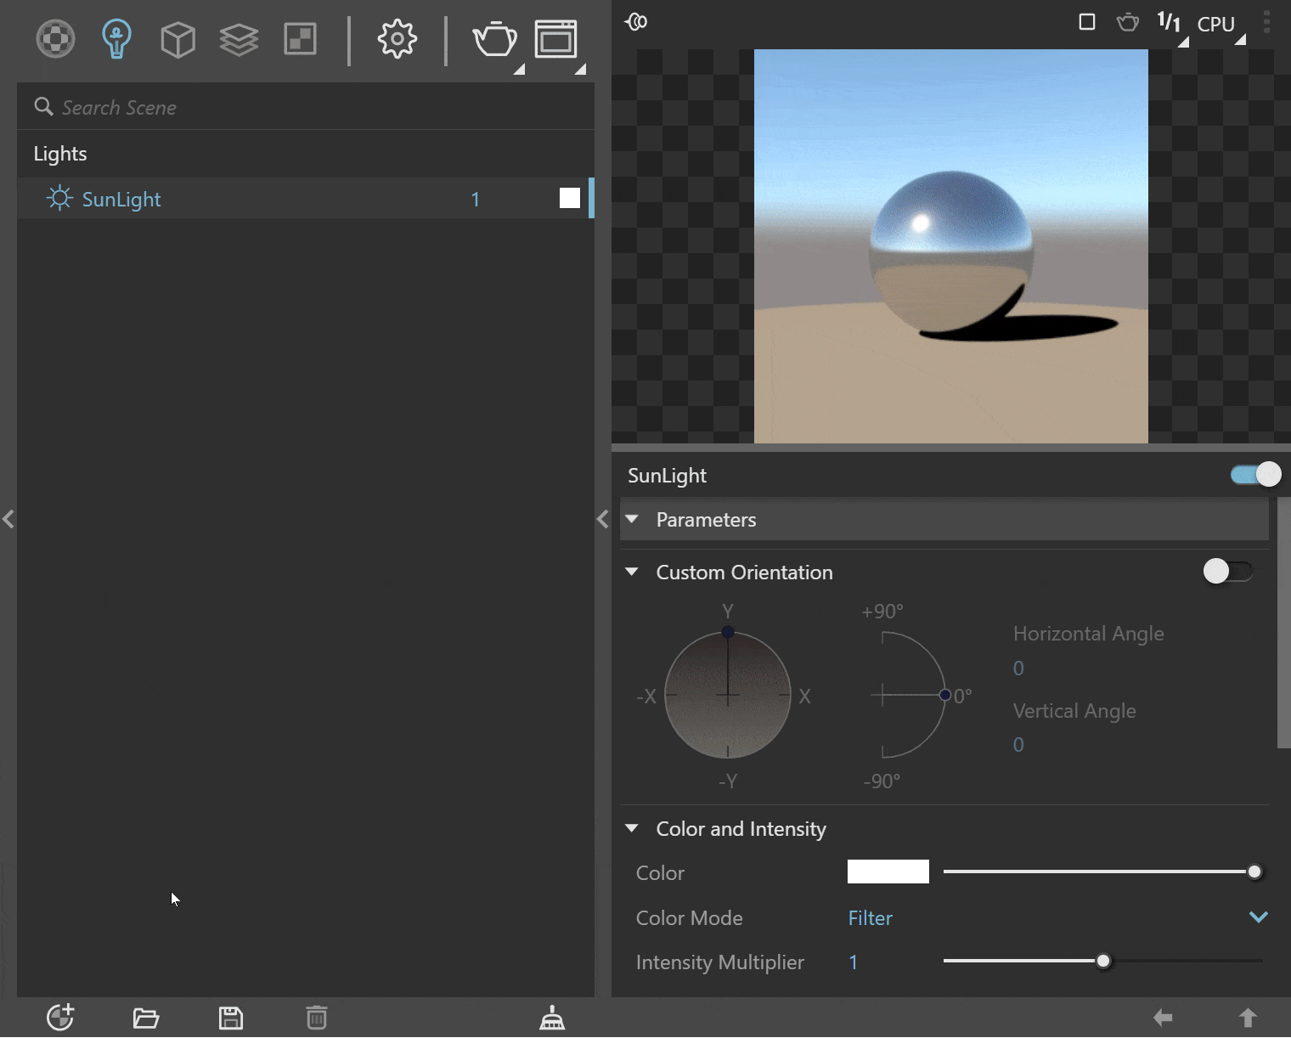Click the add new asset icon
1291x1038 pixels.
click(60, 1017)
